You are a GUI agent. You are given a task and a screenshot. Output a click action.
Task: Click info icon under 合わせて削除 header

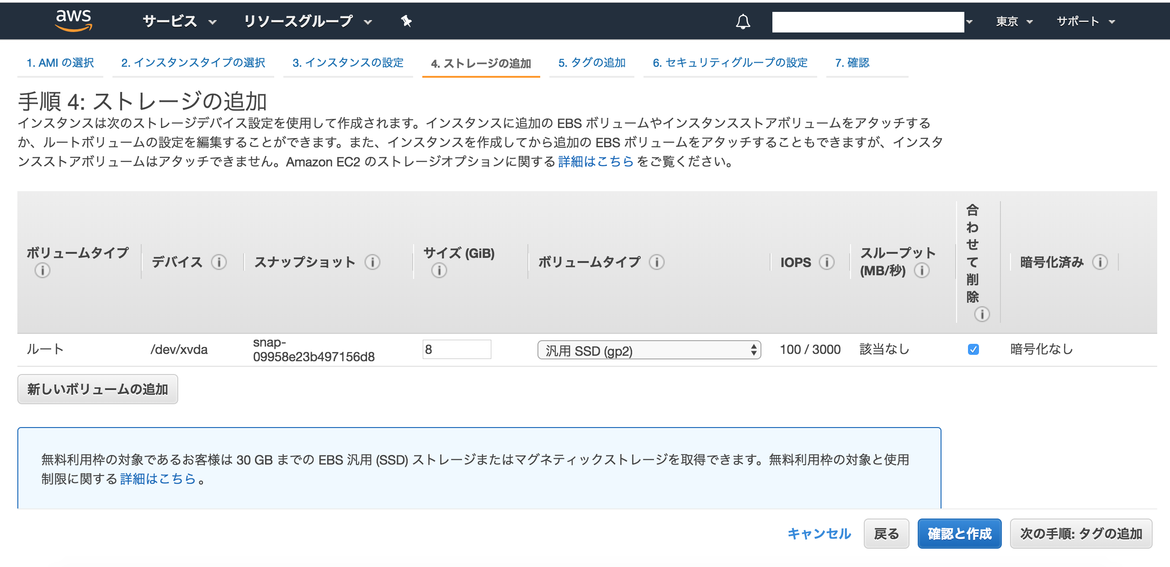click(982, 314)
